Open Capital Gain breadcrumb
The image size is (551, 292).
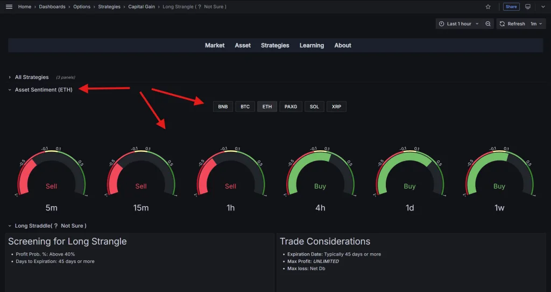pos(142,6)
